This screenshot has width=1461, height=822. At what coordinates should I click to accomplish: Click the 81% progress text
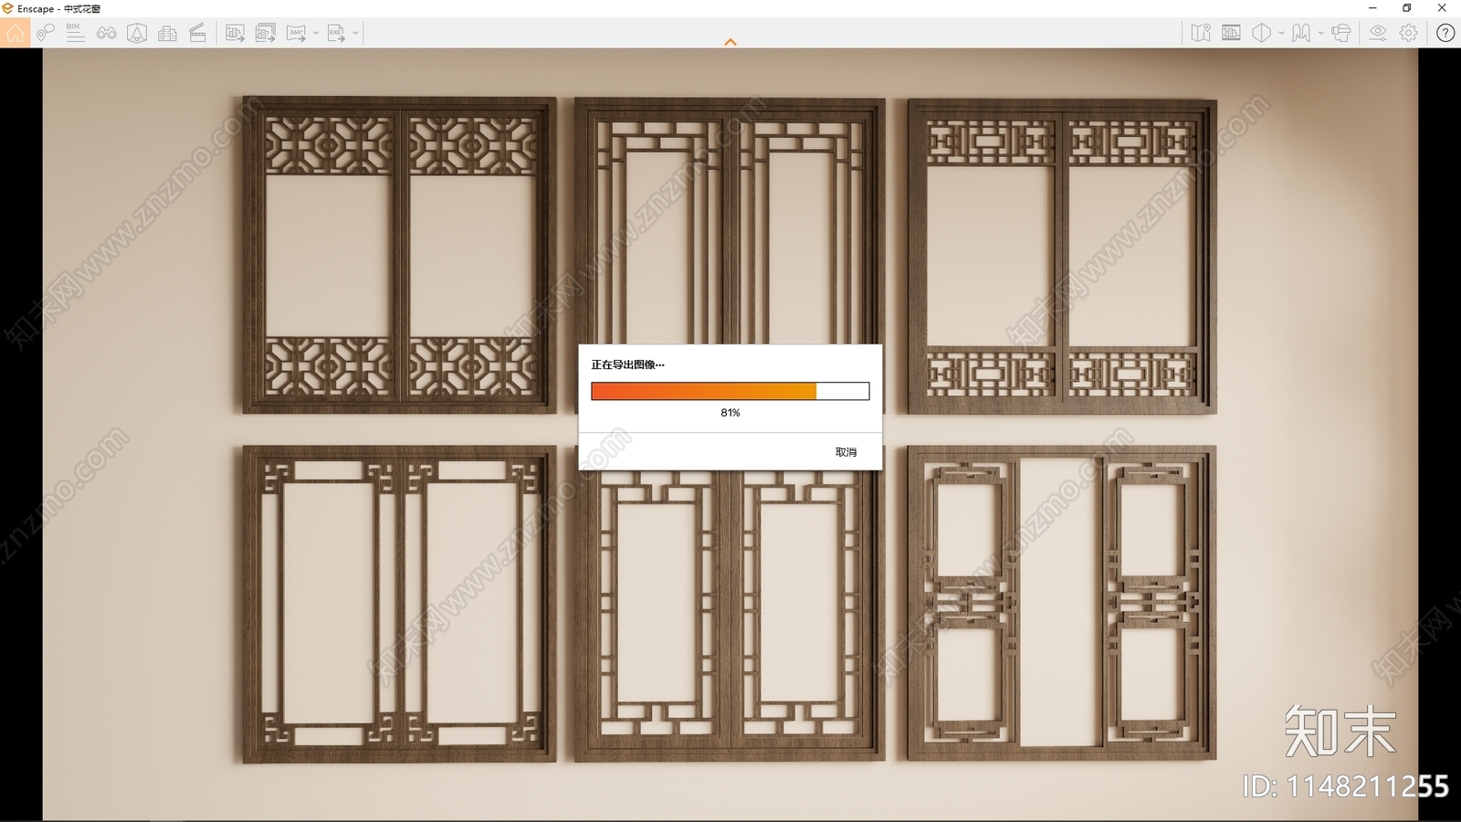730,413
